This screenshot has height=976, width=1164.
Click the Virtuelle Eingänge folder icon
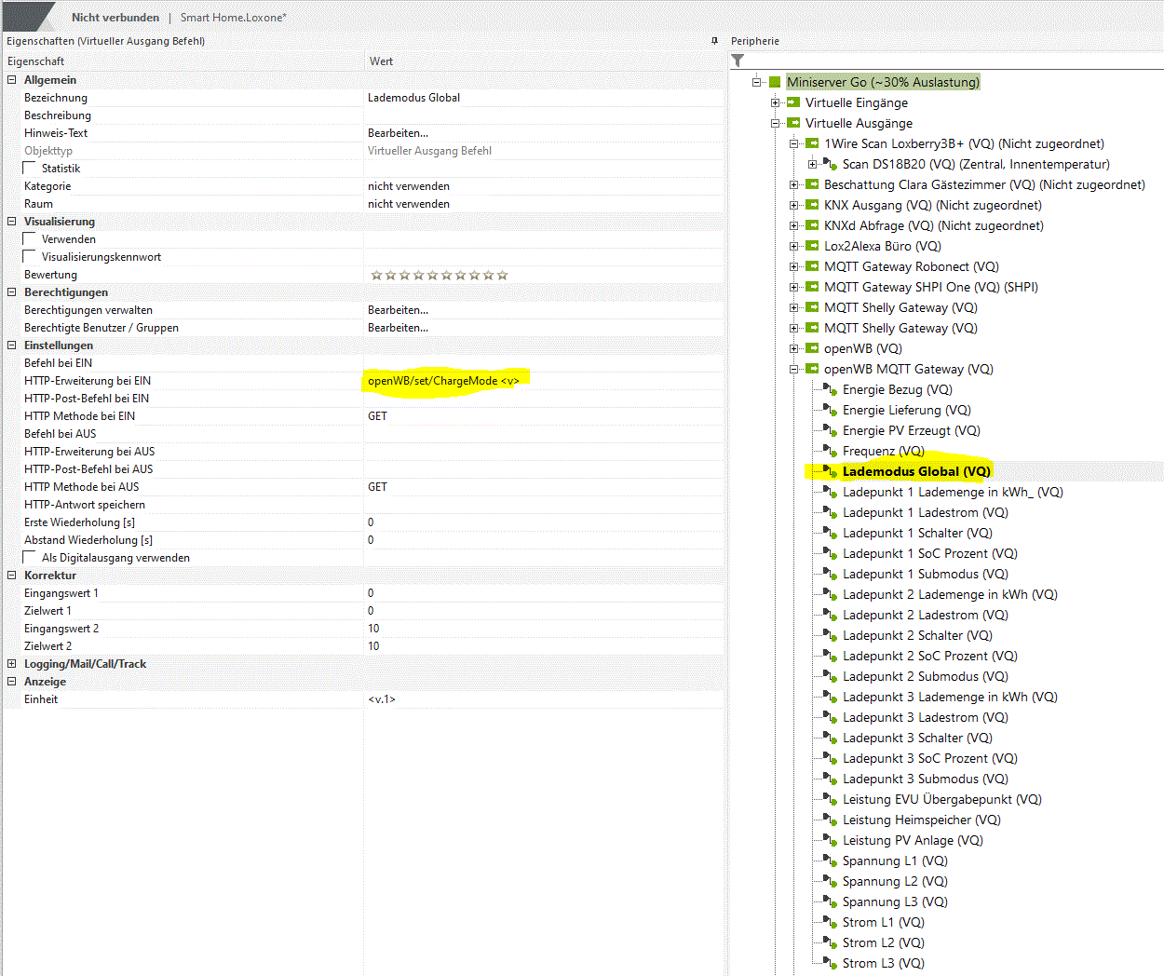[x=793, y=102]
